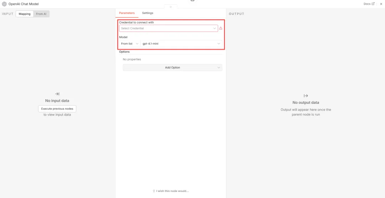385x198 pixels.
Task: Open the From list mode dropdown
Action: tap(130, 44)
